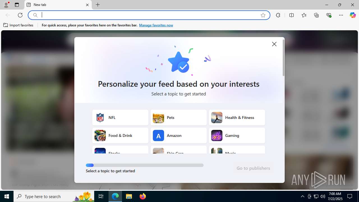Open the Windows Start menu
Image resolution: width=359 pixels, height=202 pixels.
7,196
